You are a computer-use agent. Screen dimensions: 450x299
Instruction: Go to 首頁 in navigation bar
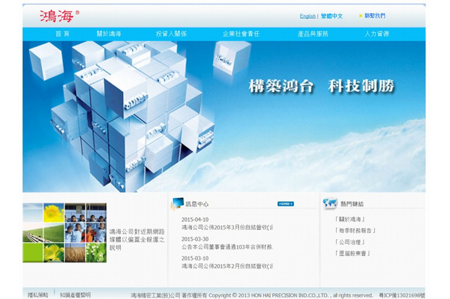click(x=63, y=34)
